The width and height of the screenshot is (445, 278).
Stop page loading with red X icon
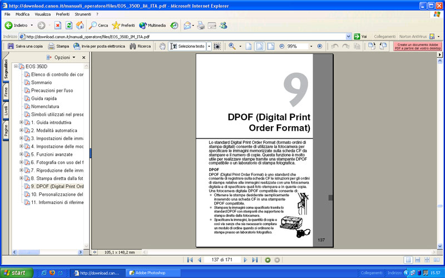click(58, 26)
